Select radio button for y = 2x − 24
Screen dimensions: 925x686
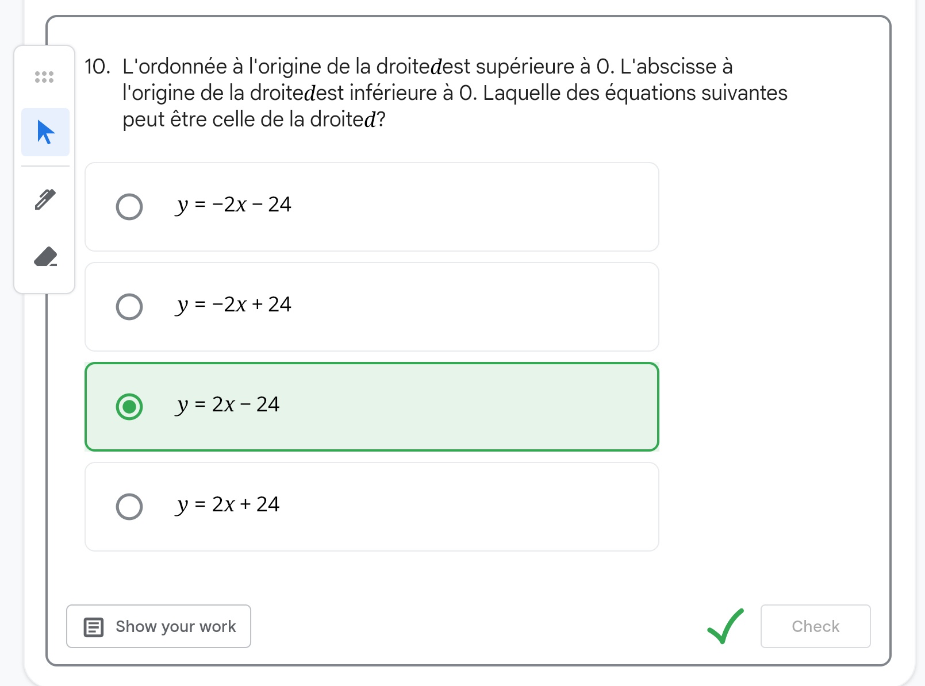tap(129, 407)
